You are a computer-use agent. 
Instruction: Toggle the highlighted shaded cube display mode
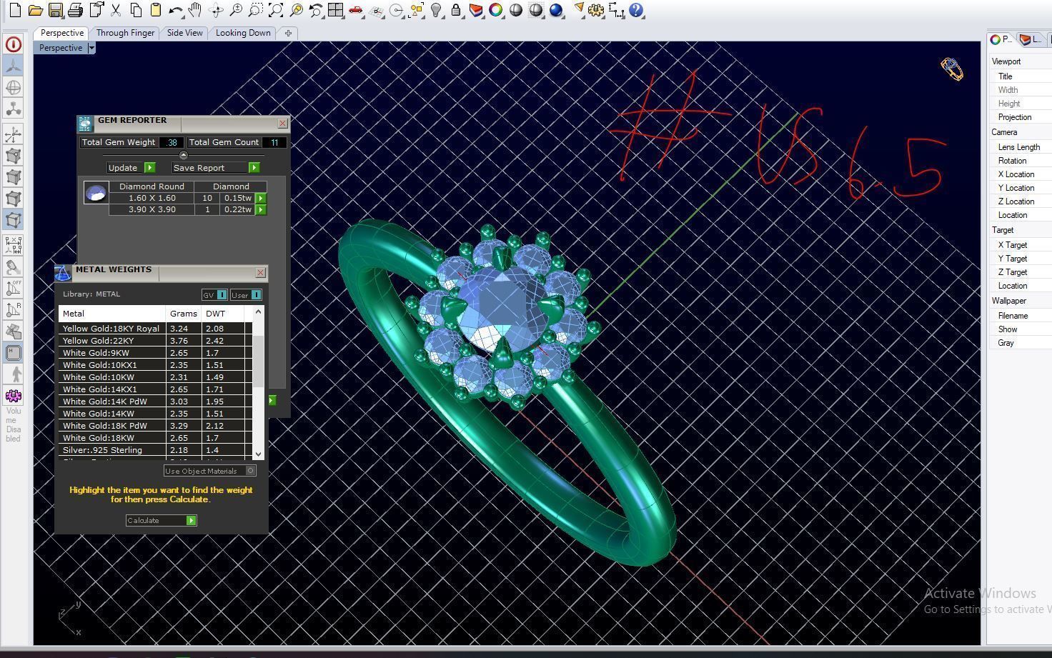[13, 219]
